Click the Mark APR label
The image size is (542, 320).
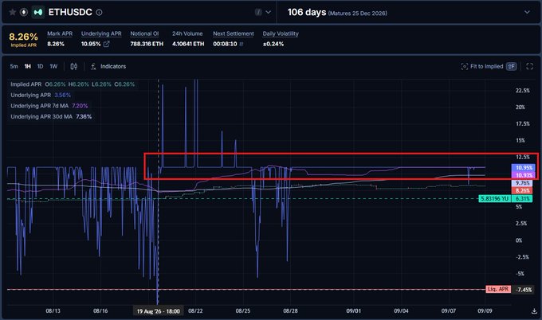60,33
